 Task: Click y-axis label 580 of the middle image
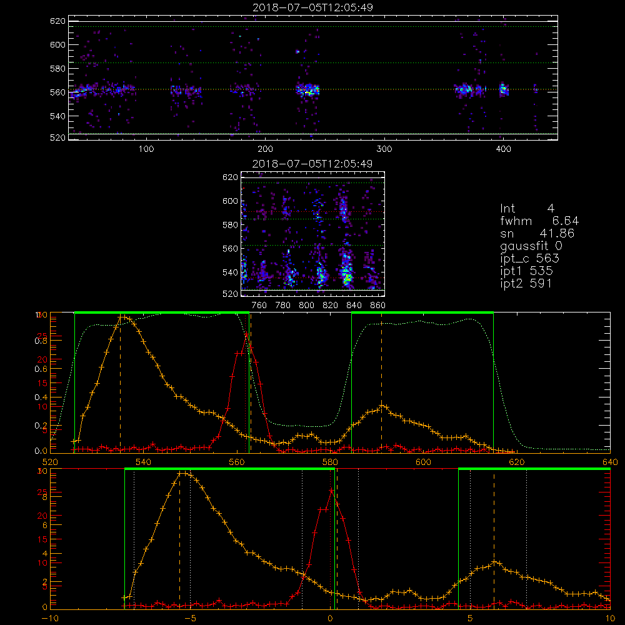tap(230, 225)
